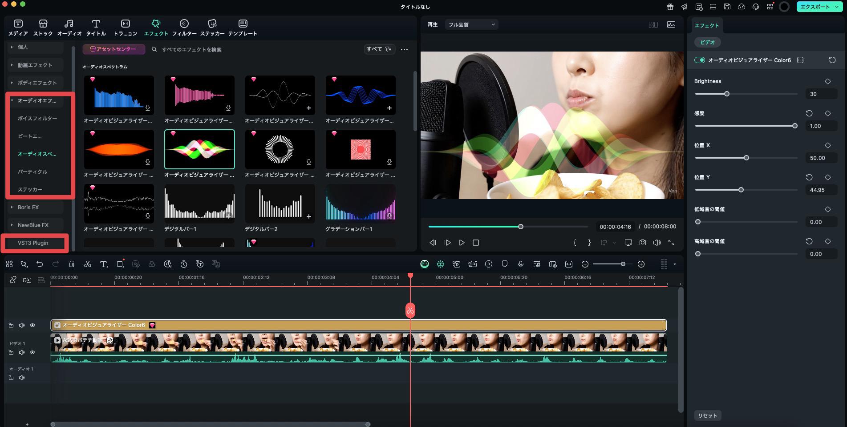Click the mark-out curly bracket icon
Image resolution: width=847 pixels, height=427 pixels.
coord(589,243)
